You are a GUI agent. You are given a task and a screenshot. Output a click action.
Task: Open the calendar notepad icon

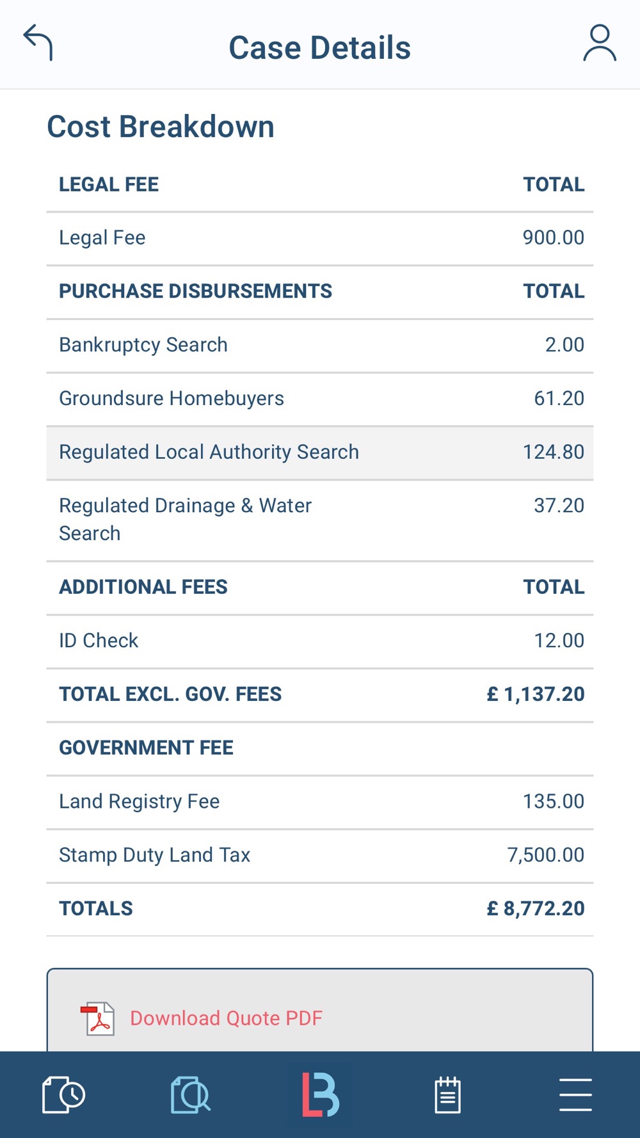[x=447, y=1094]
